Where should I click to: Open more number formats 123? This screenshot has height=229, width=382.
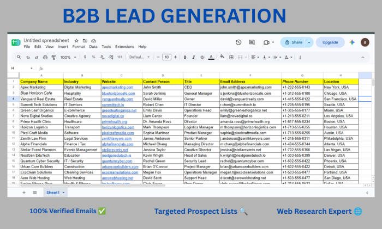coord(120,57)
